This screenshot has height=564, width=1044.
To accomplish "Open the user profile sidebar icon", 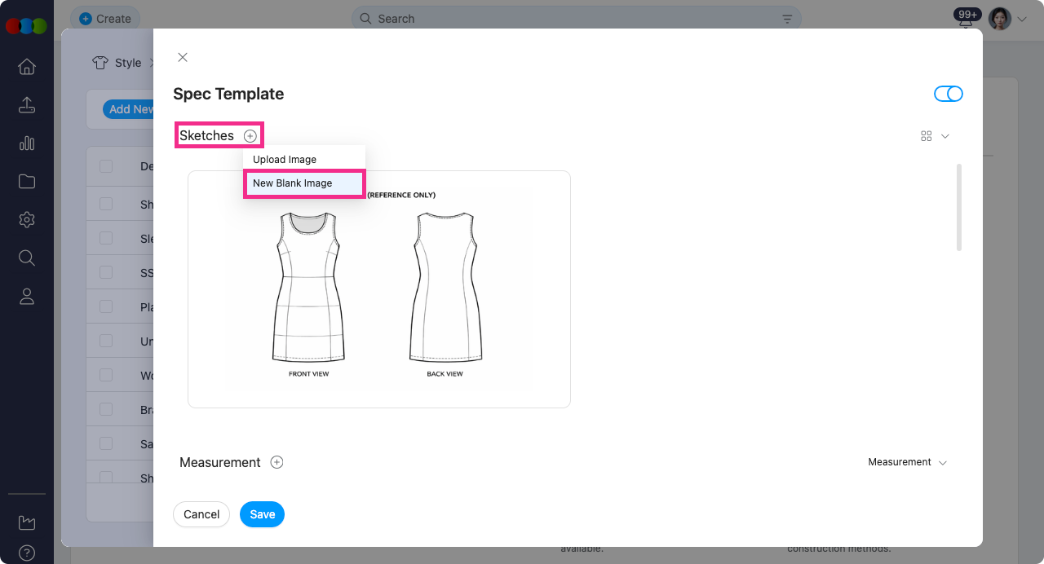I will tap(27, 297).
